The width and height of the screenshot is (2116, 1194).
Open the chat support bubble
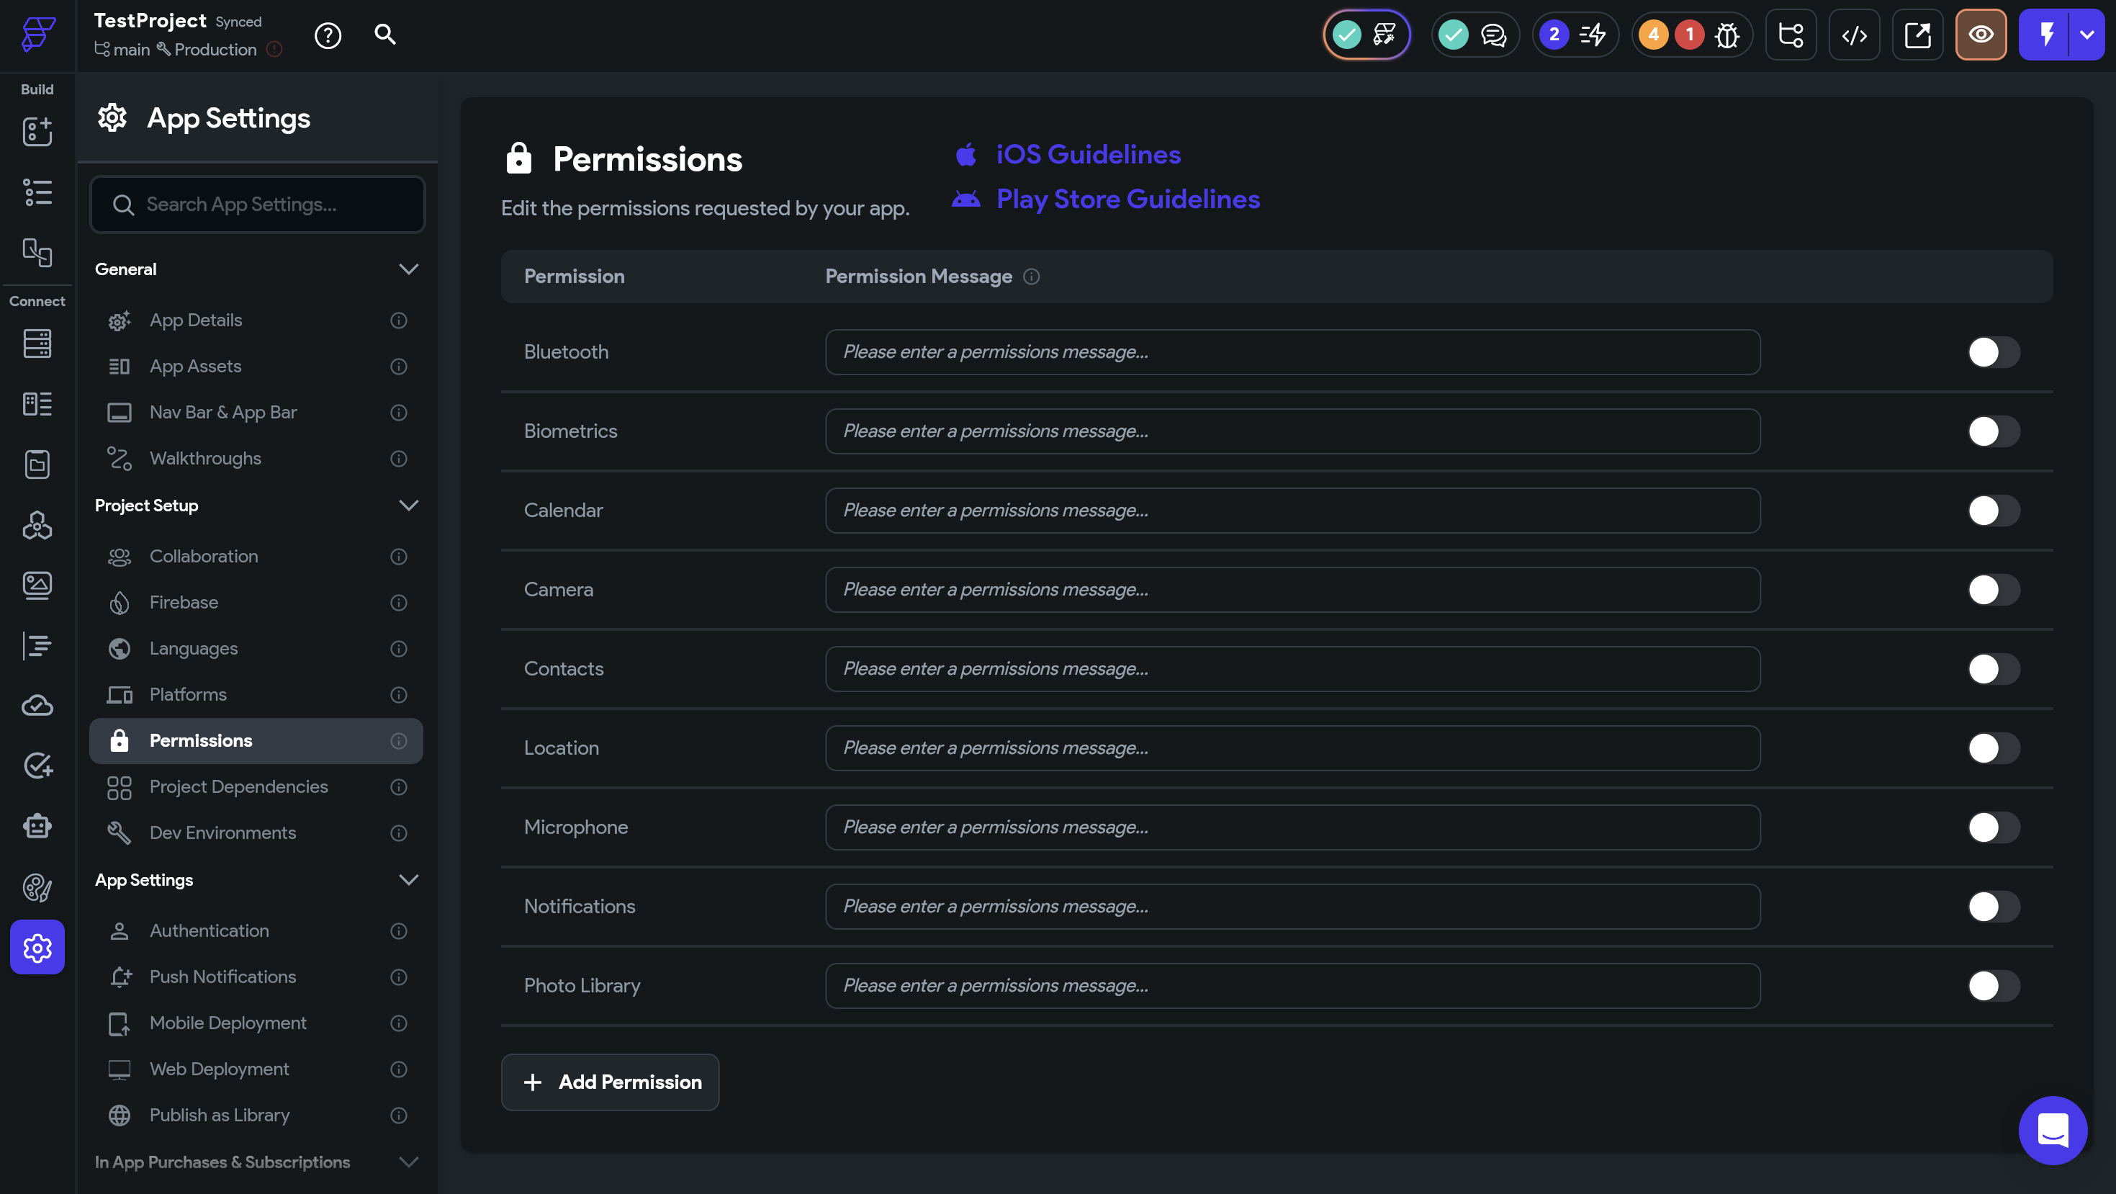(x=2052, y=1130)
